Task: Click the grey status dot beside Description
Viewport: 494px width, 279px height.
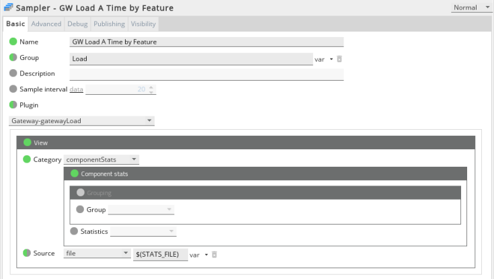Action: [13, 73]
